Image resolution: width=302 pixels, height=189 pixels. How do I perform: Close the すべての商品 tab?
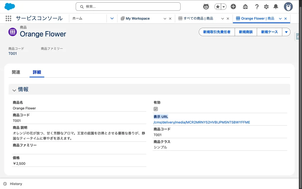pyautogui.click(x=228, y=19)
